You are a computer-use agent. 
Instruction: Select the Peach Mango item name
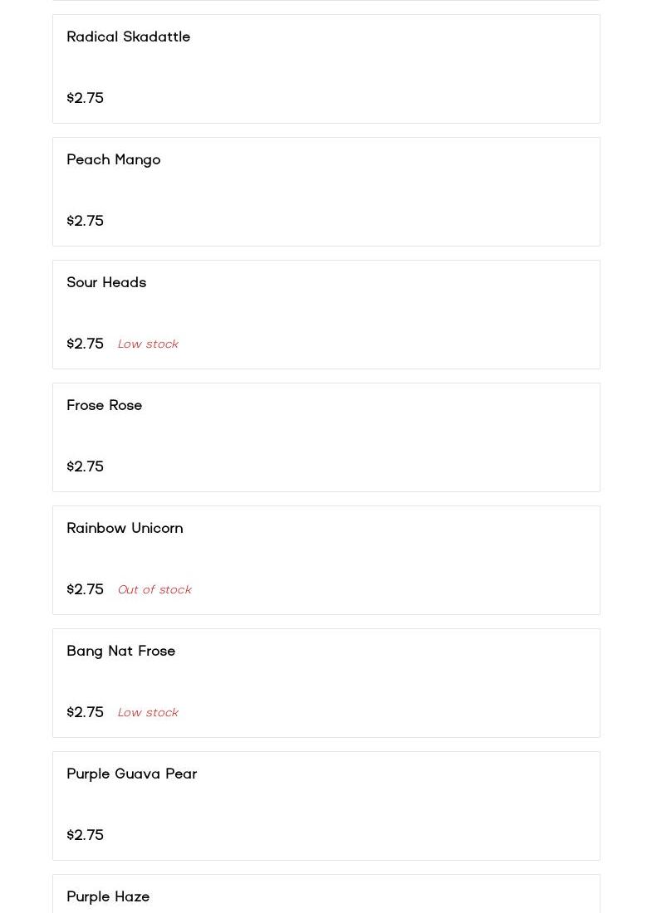[113, 160]
